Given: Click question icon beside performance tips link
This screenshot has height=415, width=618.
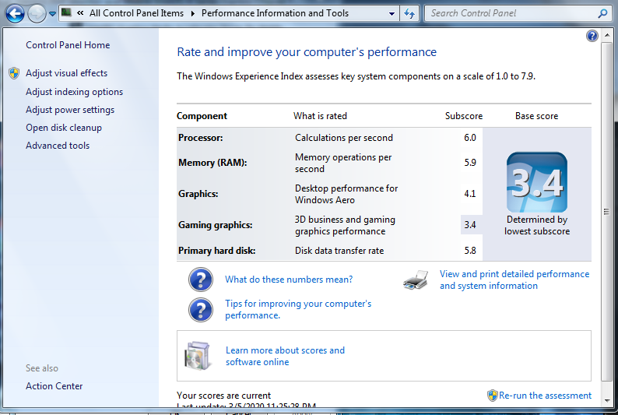Looking at the screenshot, I should point(201,310).
